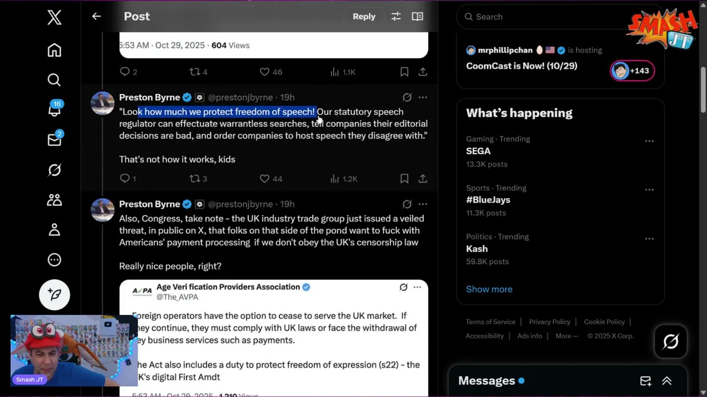Open the Home icon in sidebar
707x397 pixels.
pyautogui.click(x=54, y=50)
